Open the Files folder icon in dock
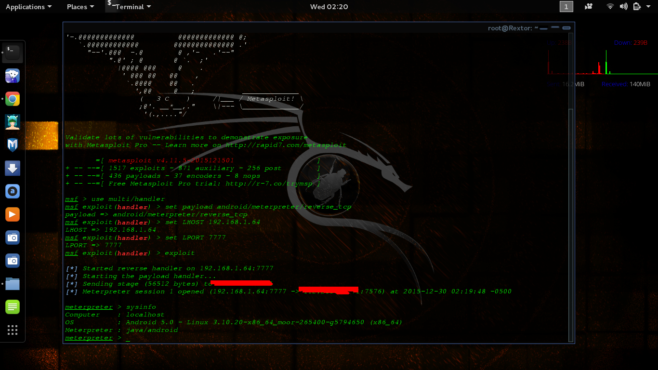Image resolution: width=658 pixels, height=370 pixels. [x=13, y=284]
